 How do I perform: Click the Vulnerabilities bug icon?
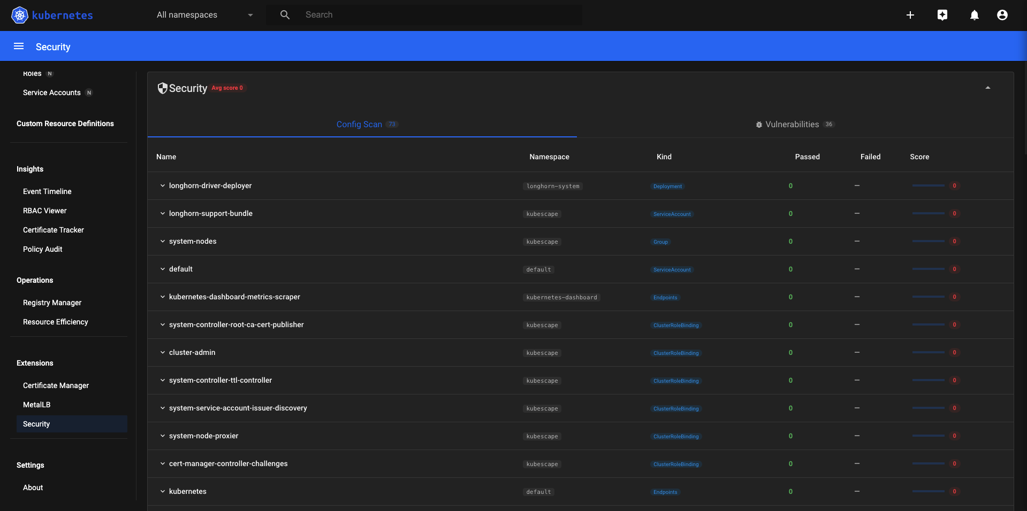coord(759,125)
